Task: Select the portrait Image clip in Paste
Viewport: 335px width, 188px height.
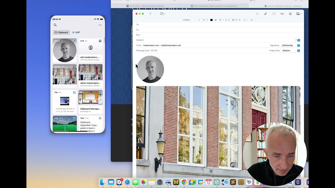Action: (x=65, y=50)
